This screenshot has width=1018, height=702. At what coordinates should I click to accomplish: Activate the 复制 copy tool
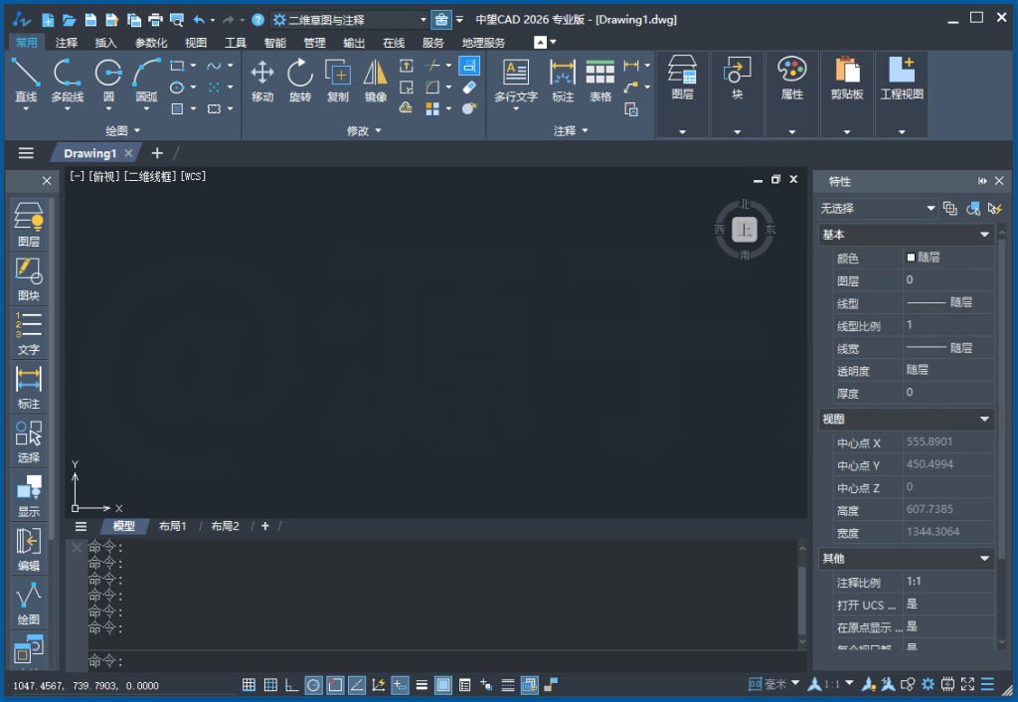(x=338, y=80)
